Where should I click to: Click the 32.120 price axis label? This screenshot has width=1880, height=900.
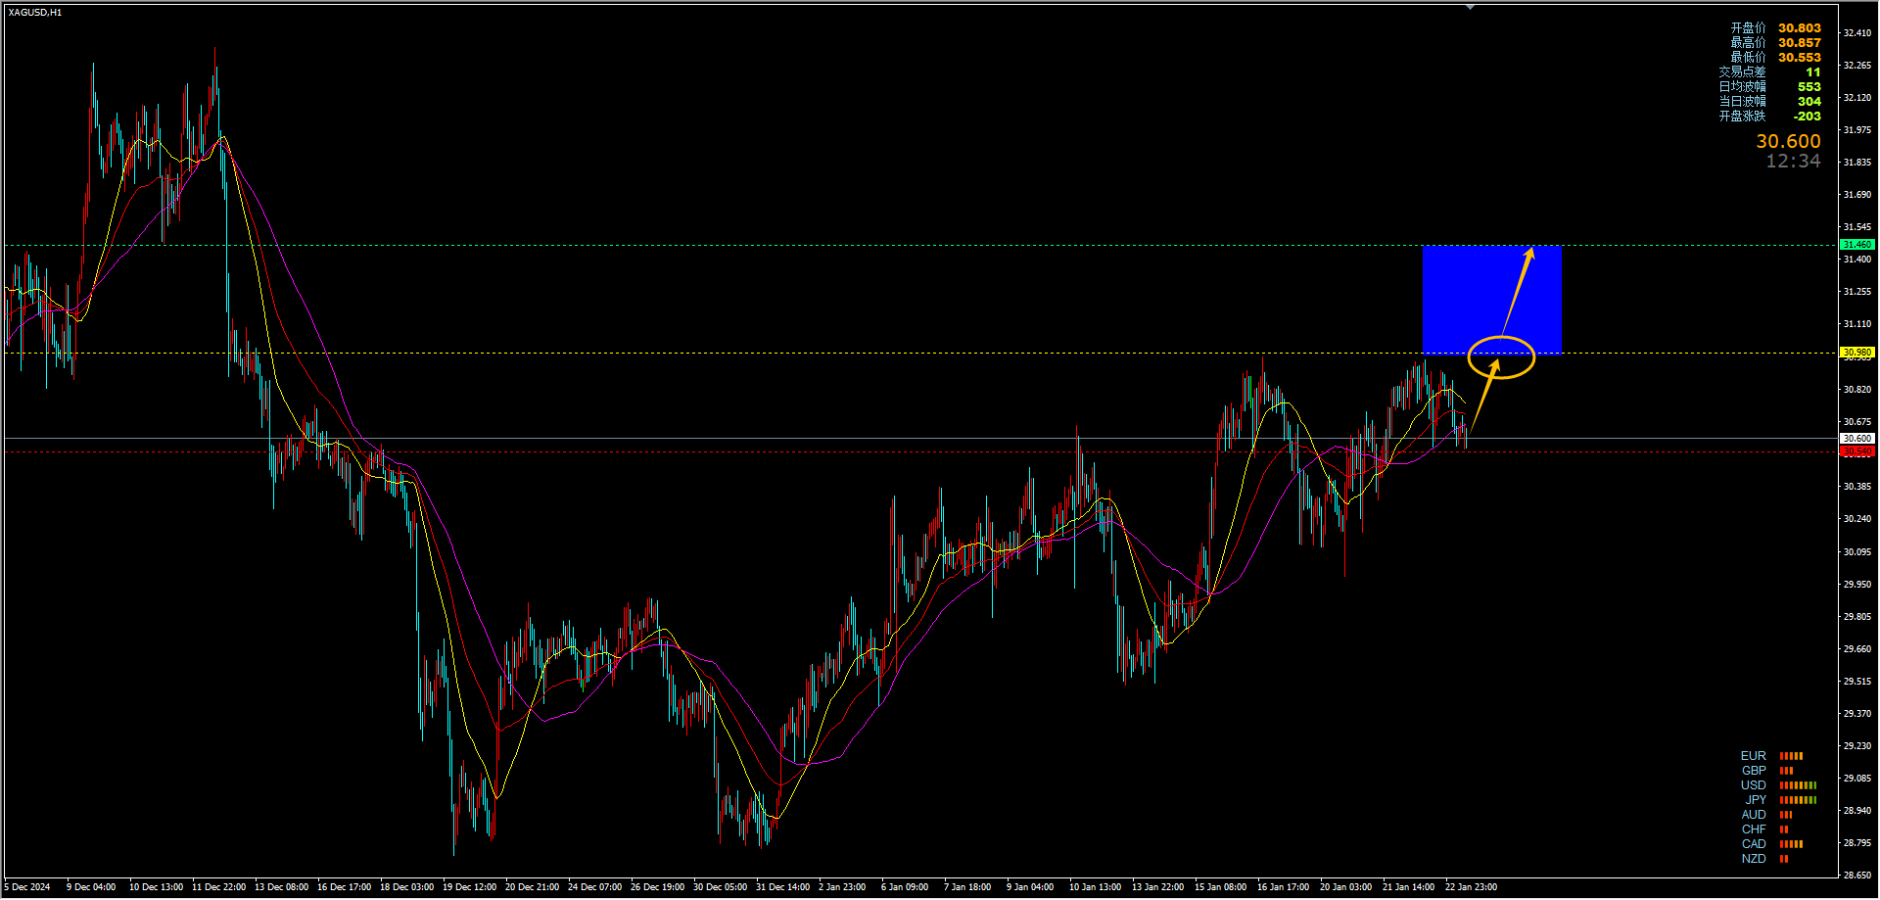pos(1857,98)
